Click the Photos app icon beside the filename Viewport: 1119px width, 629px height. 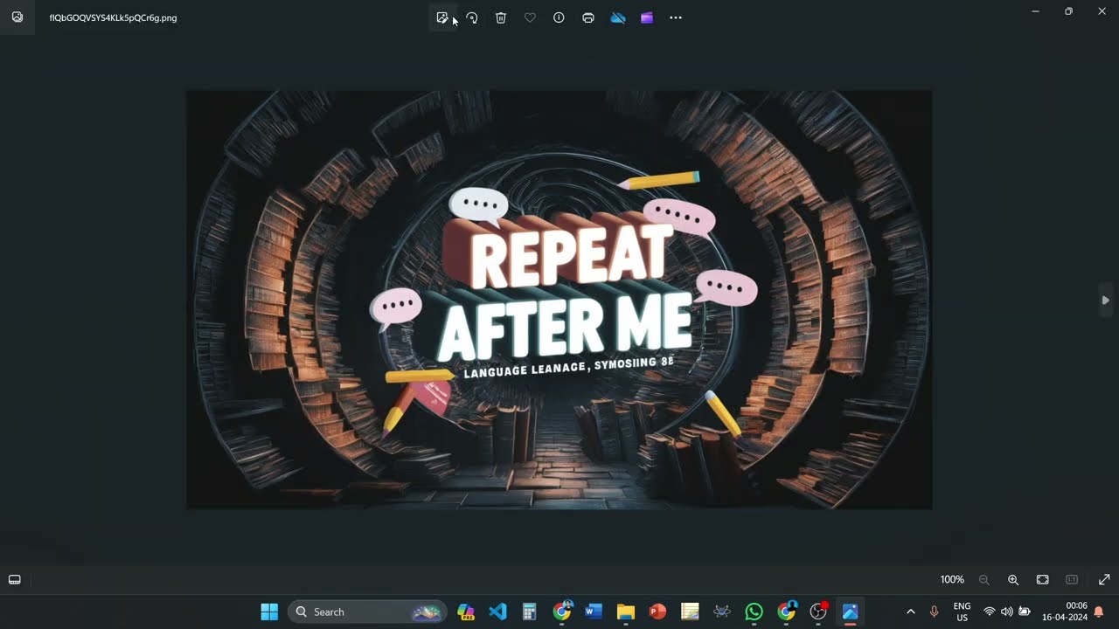tap(17, 17)
